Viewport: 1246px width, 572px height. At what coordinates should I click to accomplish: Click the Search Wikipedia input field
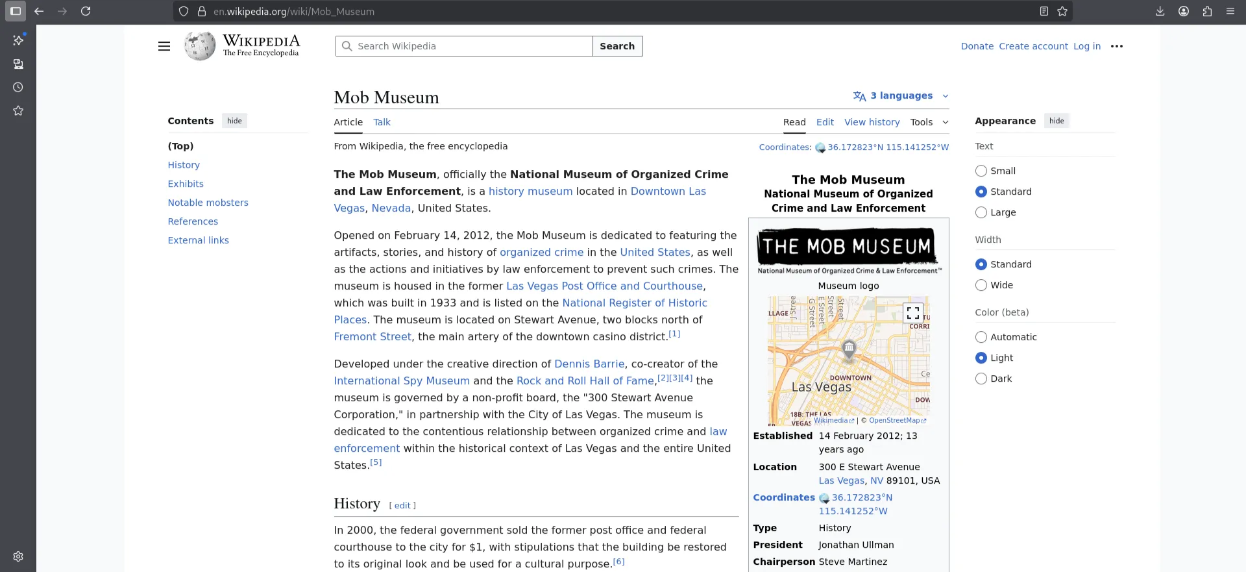[464, 46]
